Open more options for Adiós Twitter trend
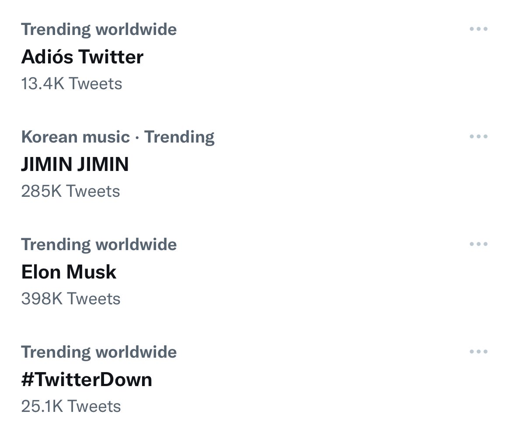 pos(478,29)
